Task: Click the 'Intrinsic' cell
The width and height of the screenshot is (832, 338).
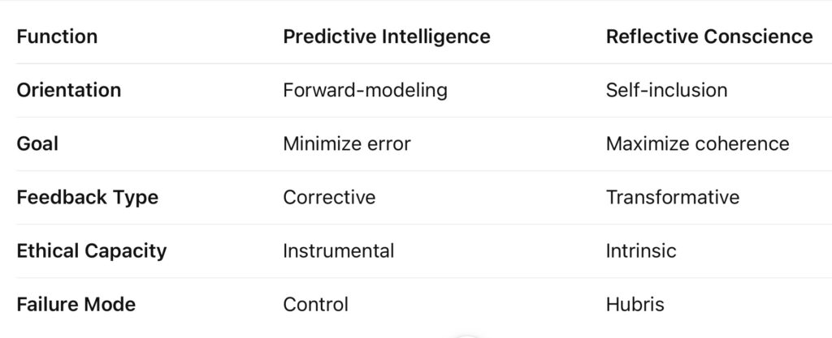Action: click(x=640, y=250)
